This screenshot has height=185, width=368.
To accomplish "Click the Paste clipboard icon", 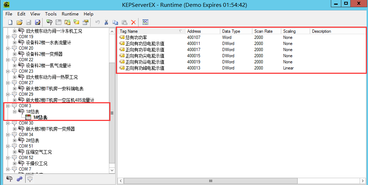I will [x=124, y=22].
